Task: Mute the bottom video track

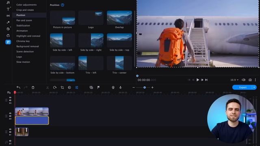Action: [10, 132]
